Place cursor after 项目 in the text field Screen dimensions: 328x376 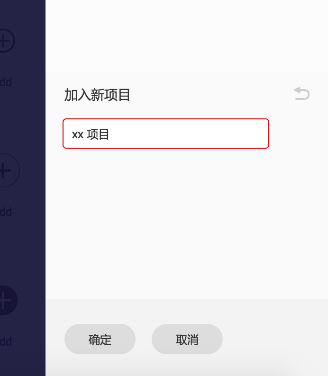pos(110,134)
